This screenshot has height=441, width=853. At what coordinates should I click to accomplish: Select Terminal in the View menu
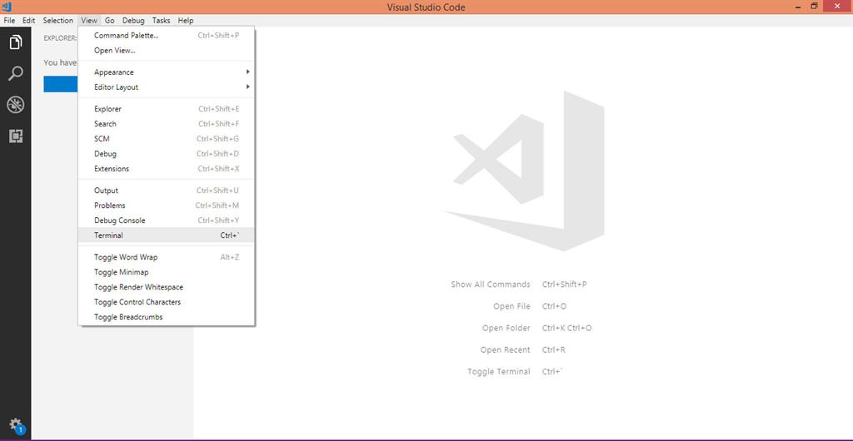(x=167, y=235)
